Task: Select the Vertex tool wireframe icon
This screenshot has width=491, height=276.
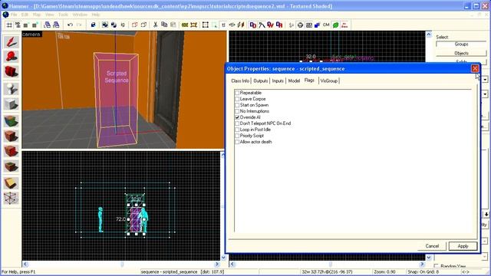Action: click(x=12, y=198)
